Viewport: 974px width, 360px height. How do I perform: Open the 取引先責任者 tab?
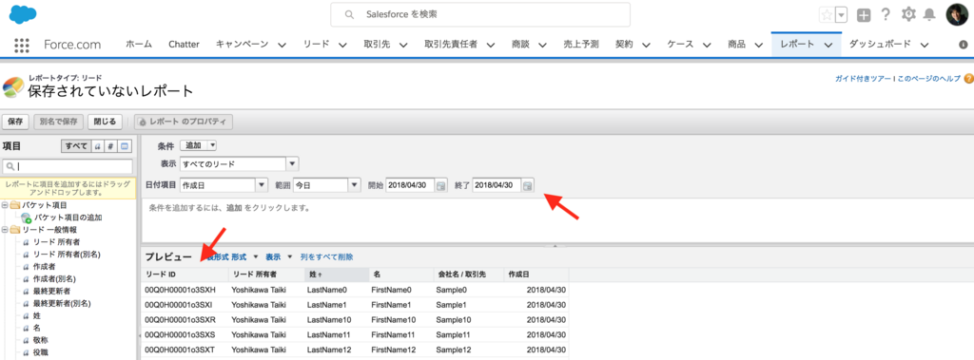[451, 44]
